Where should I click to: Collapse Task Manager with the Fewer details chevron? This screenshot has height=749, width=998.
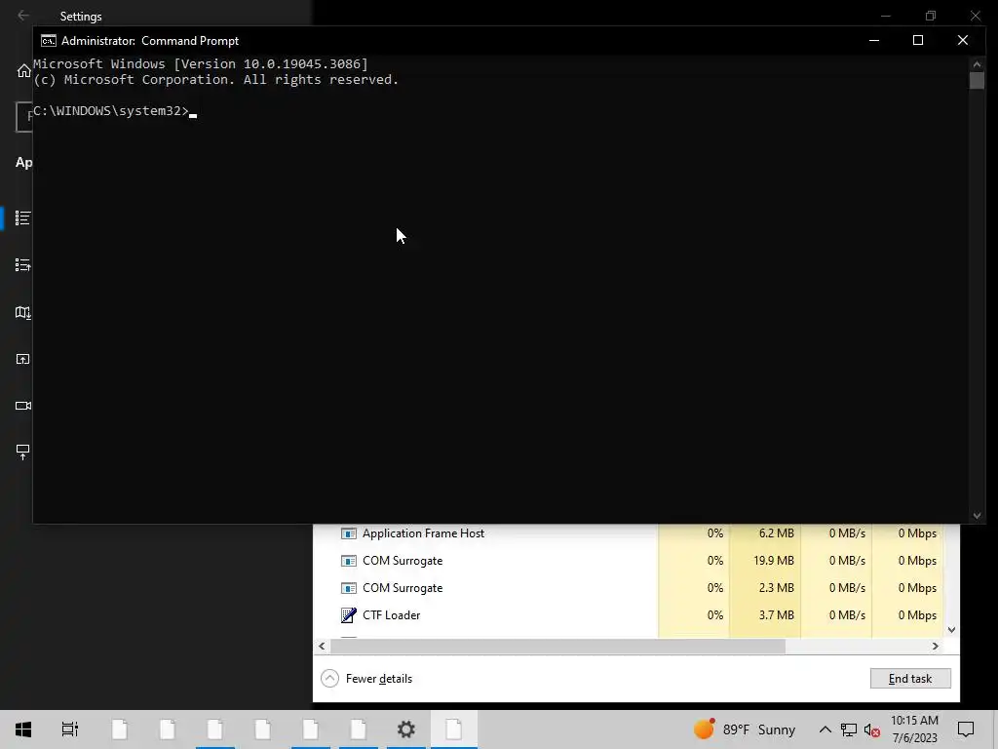coord(329,679)
